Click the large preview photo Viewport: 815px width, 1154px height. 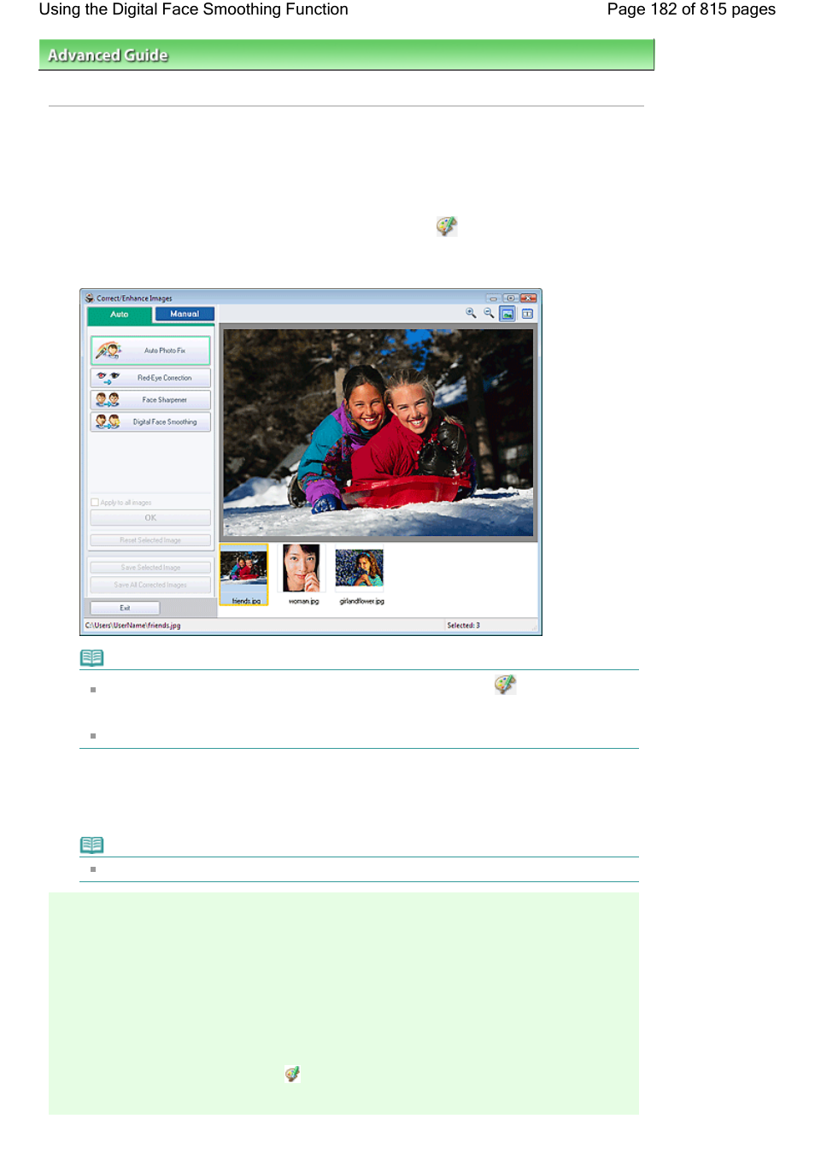[378, 433]
